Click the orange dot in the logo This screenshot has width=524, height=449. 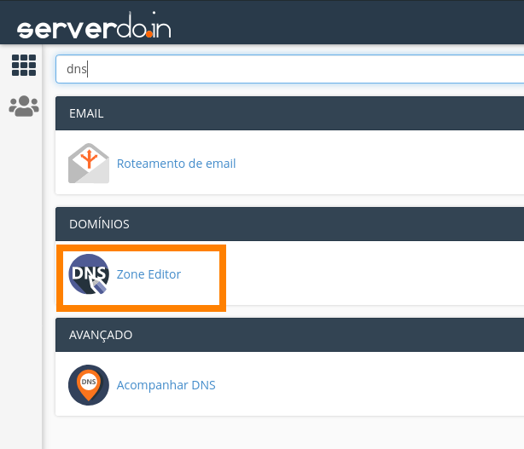point(150,33)
